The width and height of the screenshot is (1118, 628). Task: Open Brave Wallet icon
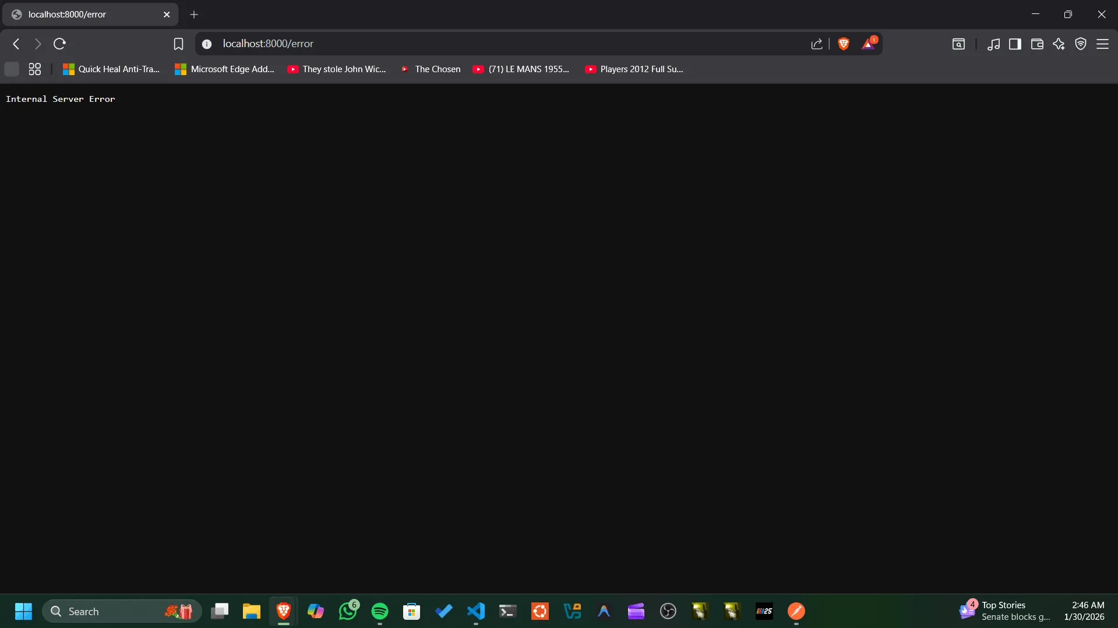point(1036,44)
